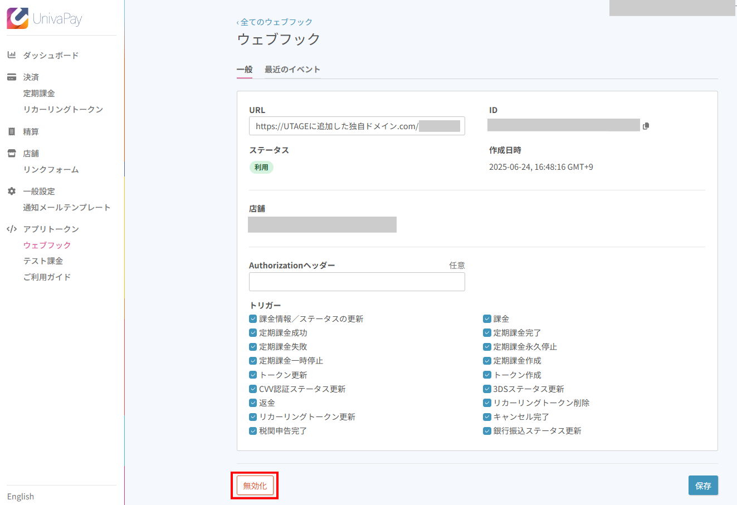The image size is (737, 505).
Task: Copy the webhook ID with the copy icon
Action: (x=646, y=126)
